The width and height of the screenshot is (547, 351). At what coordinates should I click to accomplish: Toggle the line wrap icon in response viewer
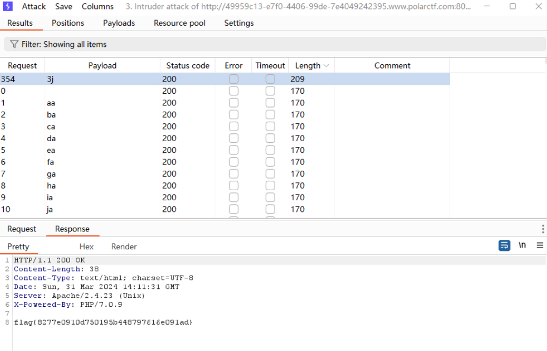[x=504, y=245]
